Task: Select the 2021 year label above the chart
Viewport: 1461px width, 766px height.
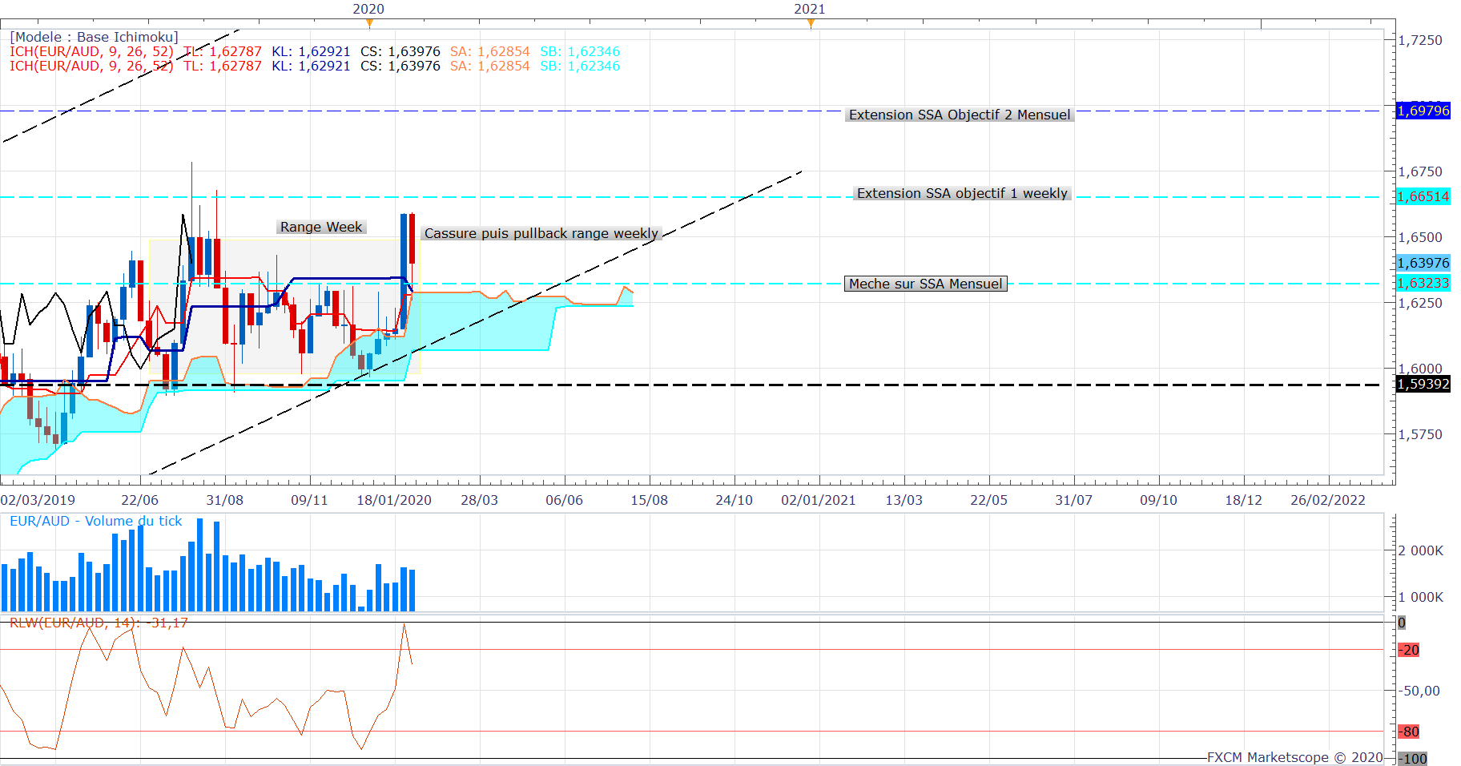Action: click(x=810, y=9)
